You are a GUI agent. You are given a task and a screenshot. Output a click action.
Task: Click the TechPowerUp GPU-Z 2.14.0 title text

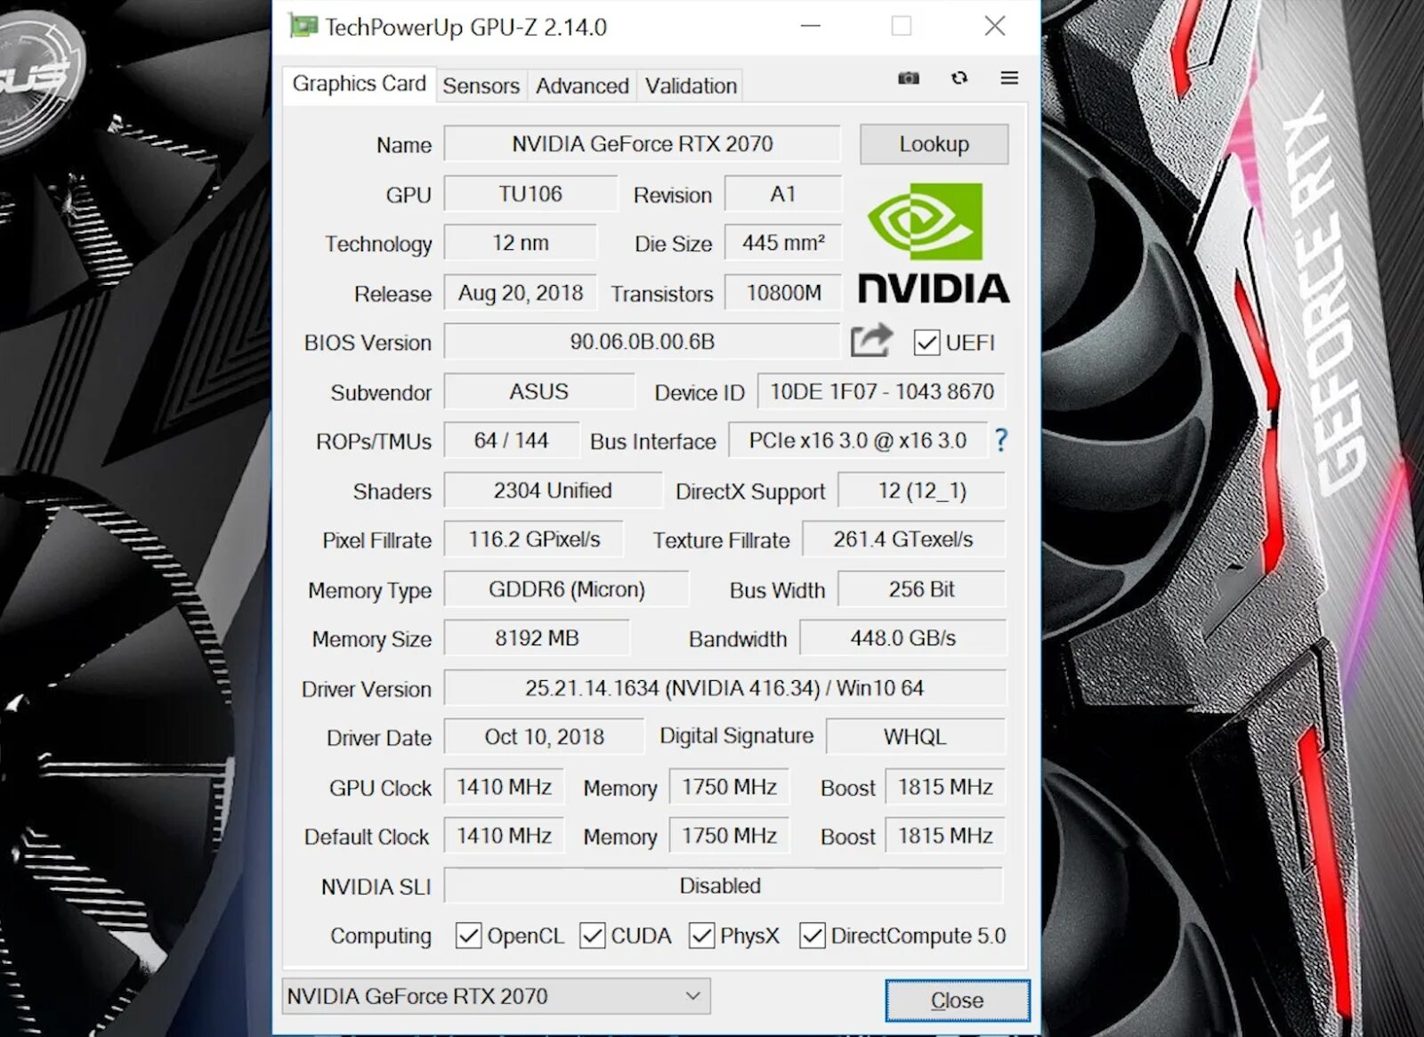465,27
